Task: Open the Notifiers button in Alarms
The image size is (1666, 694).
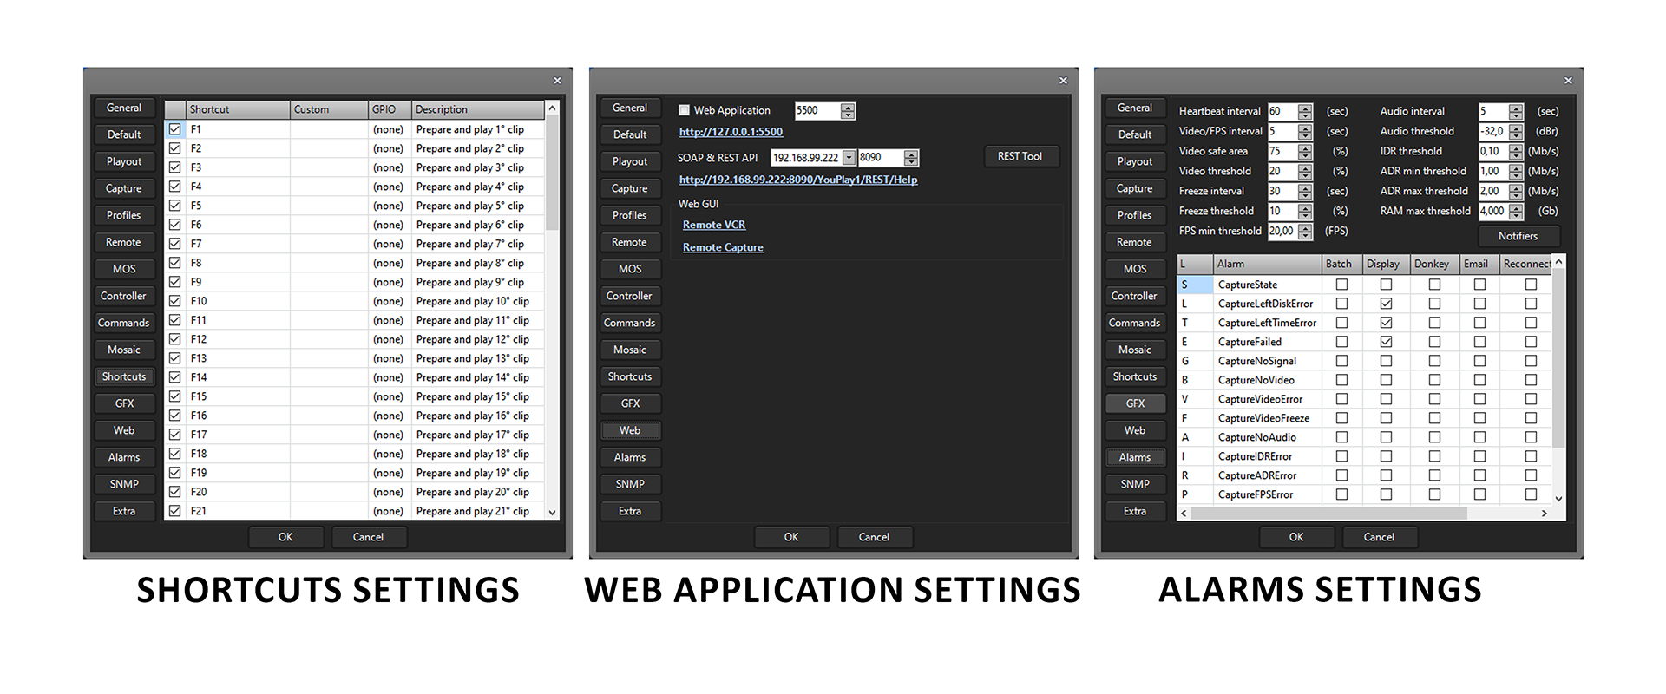Action: (x=1518, y=236)
